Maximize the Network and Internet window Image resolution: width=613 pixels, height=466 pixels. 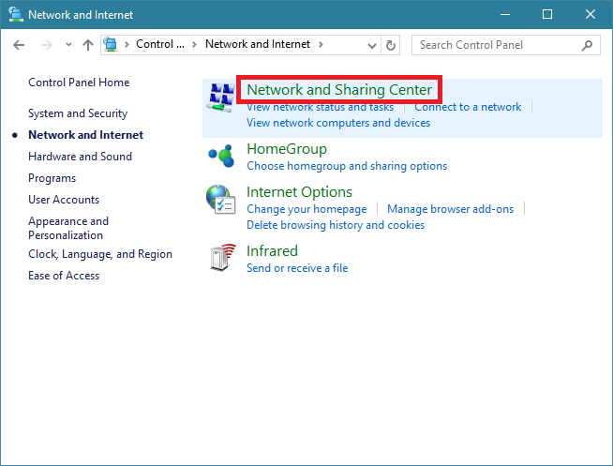coord(547,14)
